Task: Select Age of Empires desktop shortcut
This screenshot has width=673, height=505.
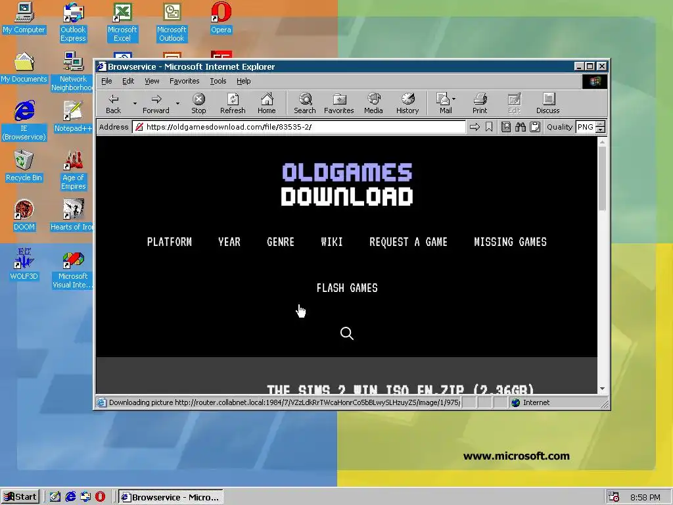Action: 73,170
